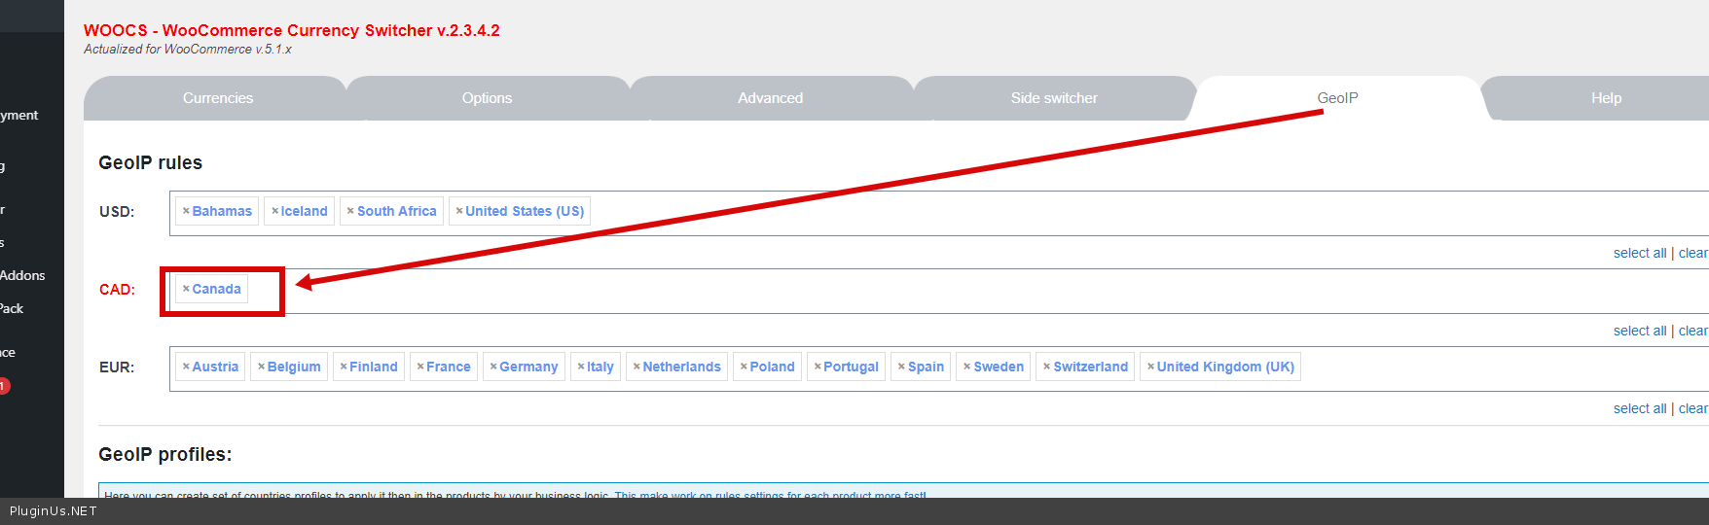Remove Switzerland from the EUR rule
1709x525 pixels.
[1046, 367]
